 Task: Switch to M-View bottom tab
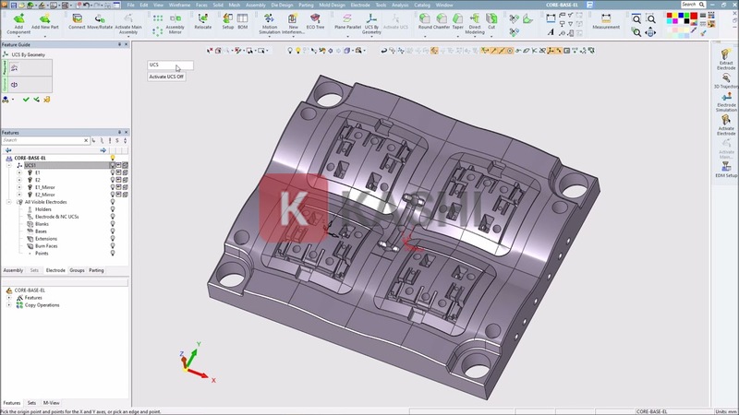[x=51, y=403]
